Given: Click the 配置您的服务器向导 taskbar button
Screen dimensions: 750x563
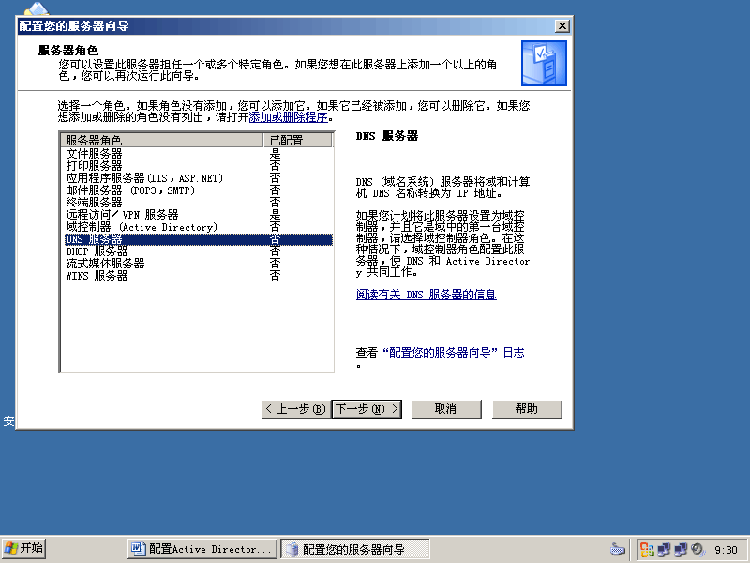Looking at the screenshot, I should pos(355,549).
